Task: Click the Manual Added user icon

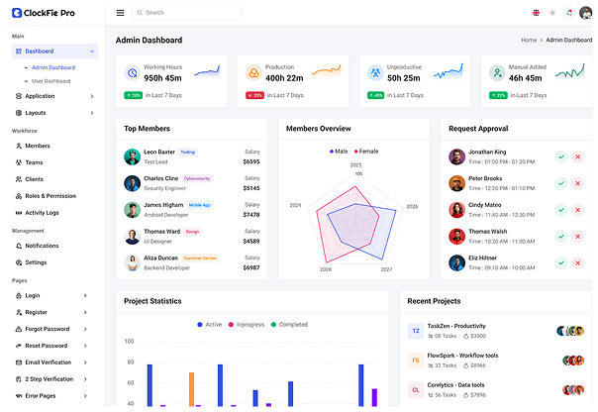Action: 498,73
